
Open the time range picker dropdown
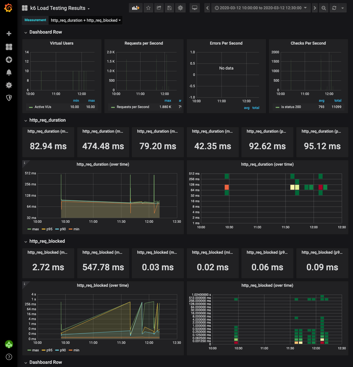261,8
